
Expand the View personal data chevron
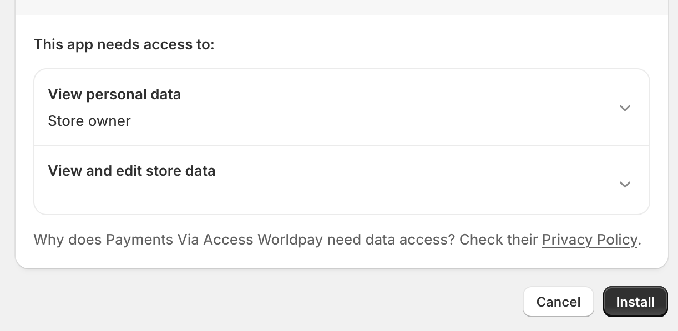tap(625, 108)
